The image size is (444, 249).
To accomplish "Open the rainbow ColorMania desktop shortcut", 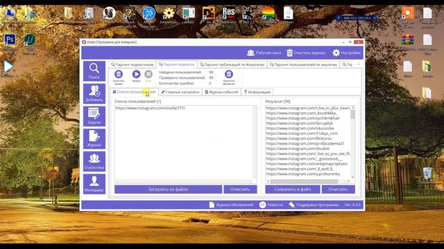I will 268,13.
